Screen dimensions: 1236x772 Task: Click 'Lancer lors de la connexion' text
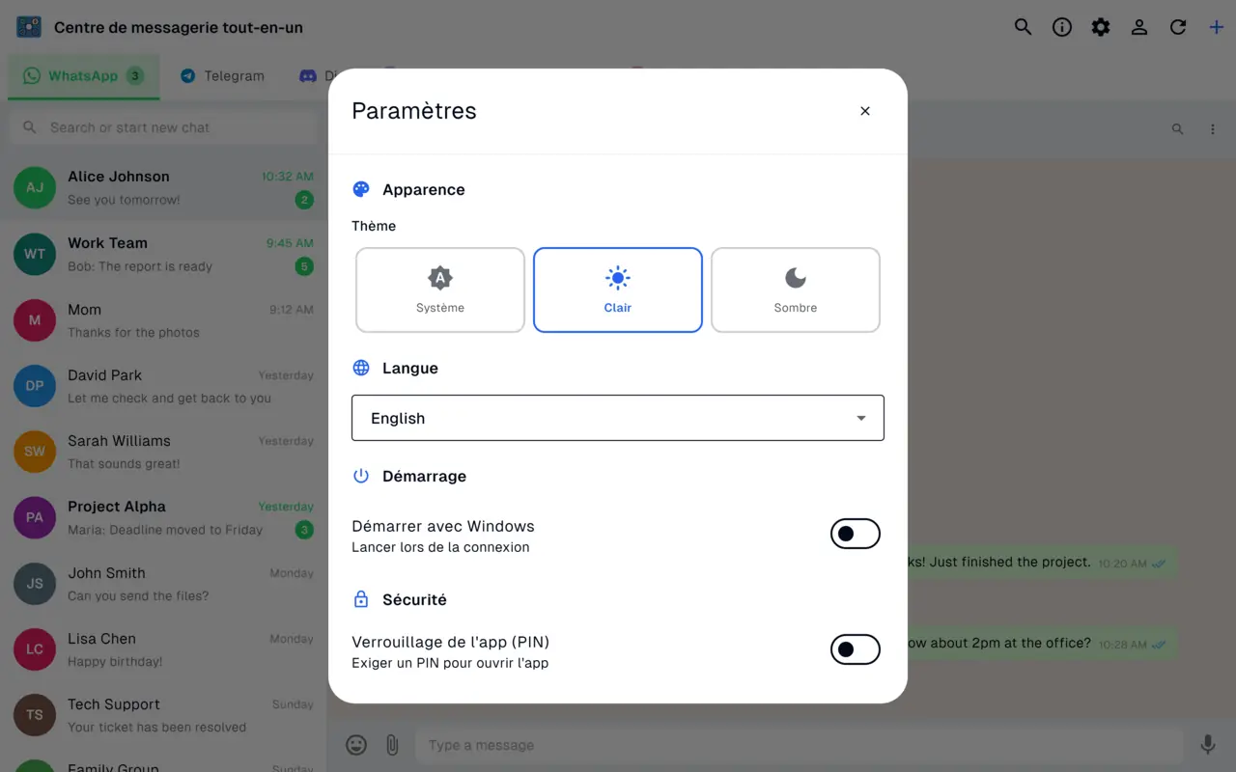click(x=440, y=547)
